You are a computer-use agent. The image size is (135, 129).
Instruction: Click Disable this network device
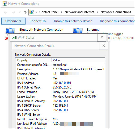coord(73,21)
